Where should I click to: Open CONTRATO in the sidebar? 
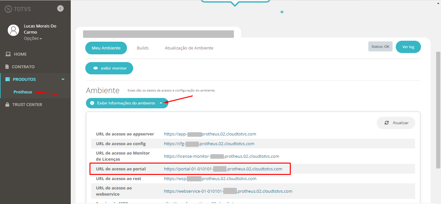click(23, 67)
